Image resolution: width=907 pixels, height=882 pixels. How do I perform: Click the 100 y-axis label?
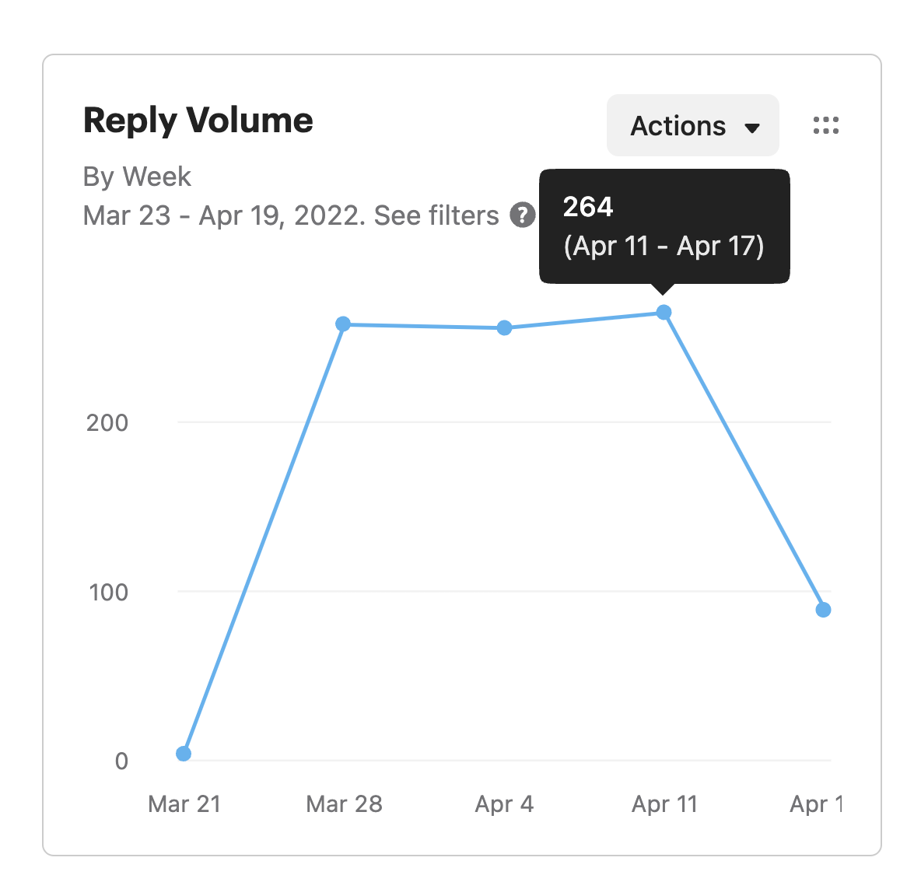[x=108, y=592]
